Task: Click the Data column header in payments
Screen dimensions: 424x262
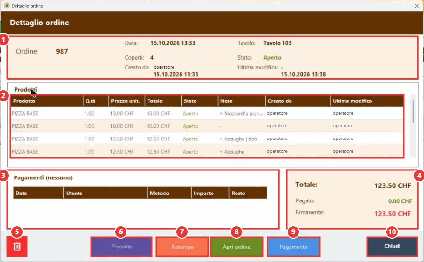Action: [39, 193]
